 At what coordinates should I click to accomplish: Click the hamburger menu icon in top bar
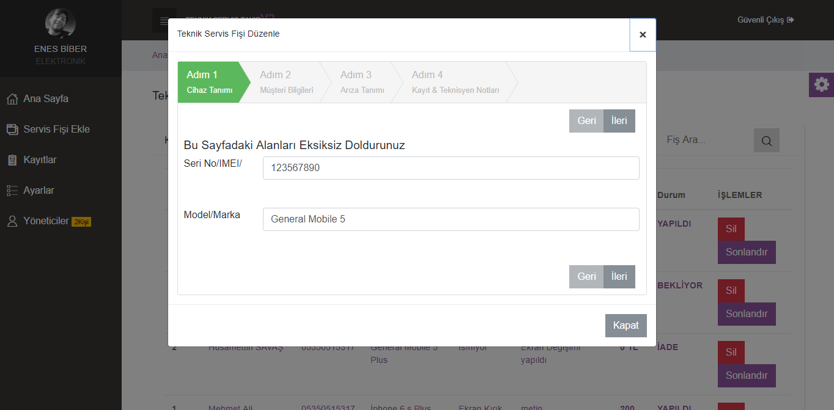tap(164, 21)
